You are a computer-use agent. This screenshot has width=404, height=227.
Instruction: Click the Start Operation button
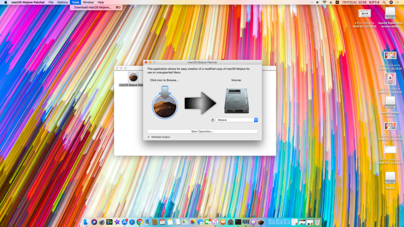[x=202, y=131]
